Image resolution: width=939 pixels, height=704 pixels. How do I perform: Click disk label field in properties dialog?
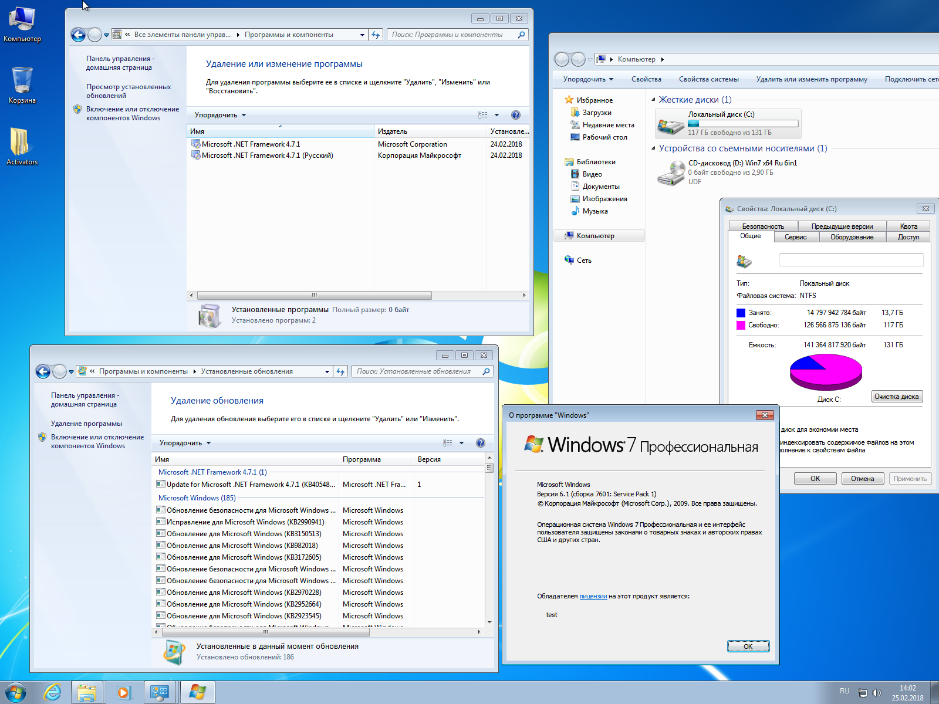pos(851,260)
